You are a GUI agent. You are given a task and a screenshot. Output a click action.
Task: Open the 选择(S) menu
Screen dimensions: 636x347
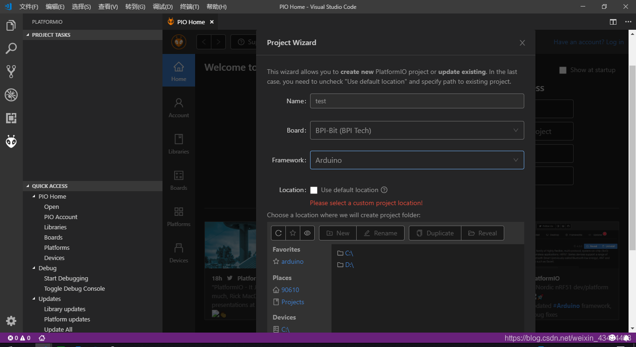pyautogui.click(x=82, y=7)
